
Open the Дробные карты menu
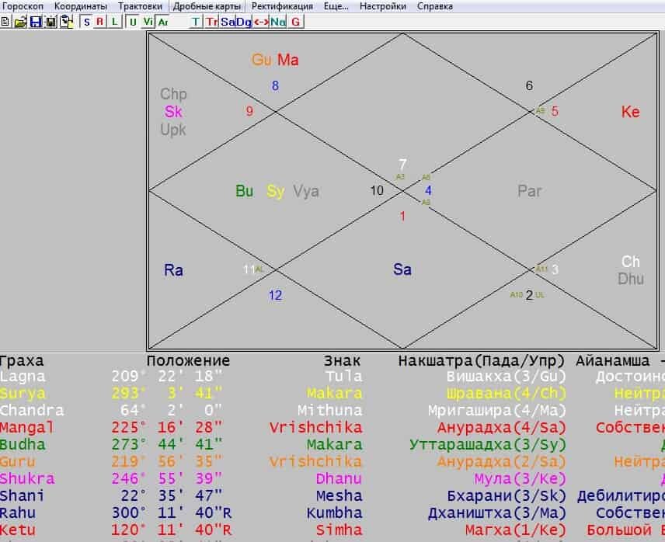coord(207,6)
